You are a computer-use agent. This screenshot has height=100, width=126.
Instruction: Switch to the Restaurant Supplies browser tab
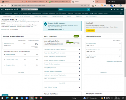click(x=60, y=2)
